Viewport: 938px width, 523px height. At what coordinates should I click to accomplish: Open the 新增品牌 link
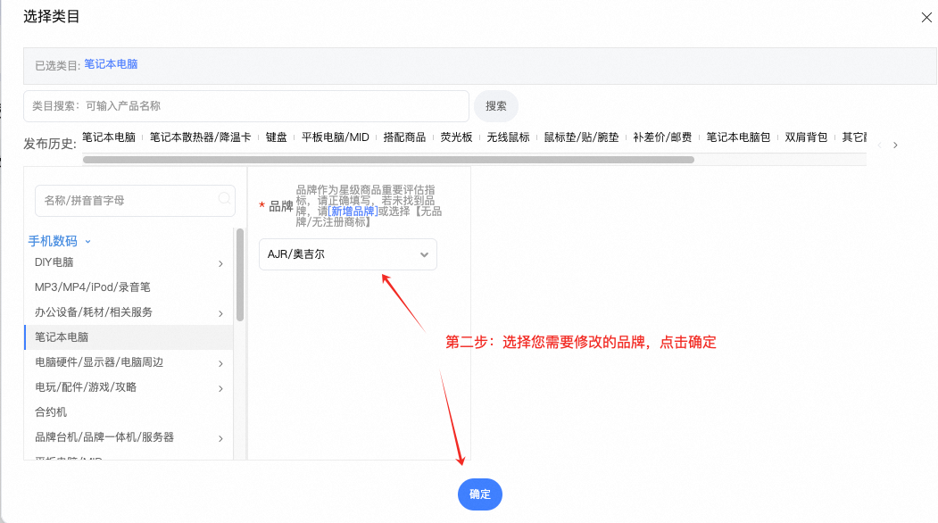(x=353, y=212)
